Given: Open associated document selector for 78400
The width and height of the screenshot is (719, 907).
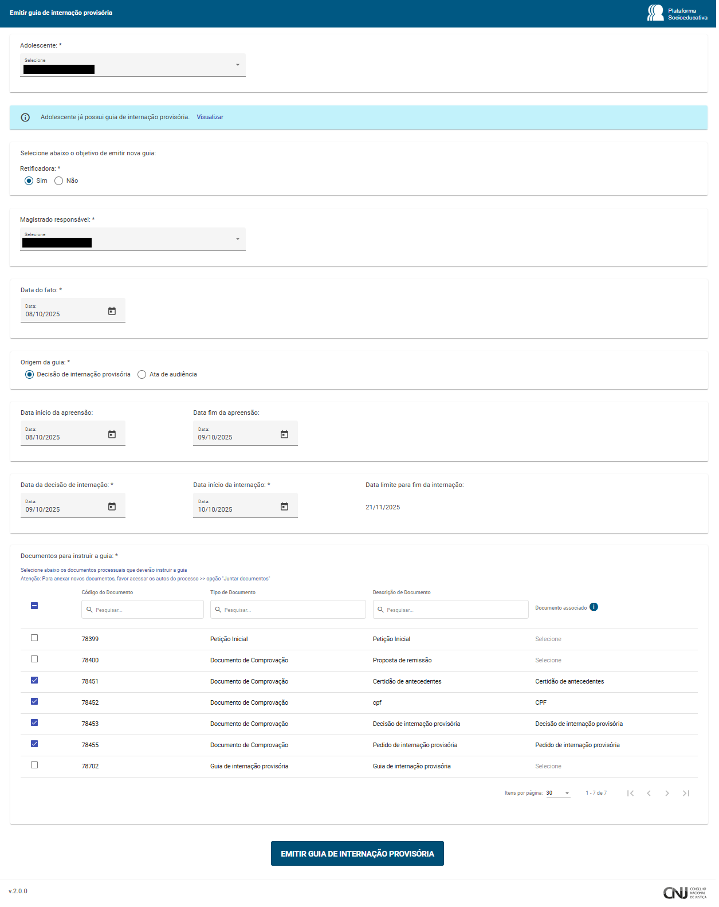Looking at the screenshot, I should [548, 661].
